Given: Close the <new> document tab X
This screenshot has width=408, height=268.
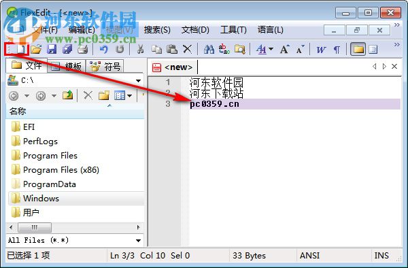Looking at the screenshot, I should (x=394, y=67).
